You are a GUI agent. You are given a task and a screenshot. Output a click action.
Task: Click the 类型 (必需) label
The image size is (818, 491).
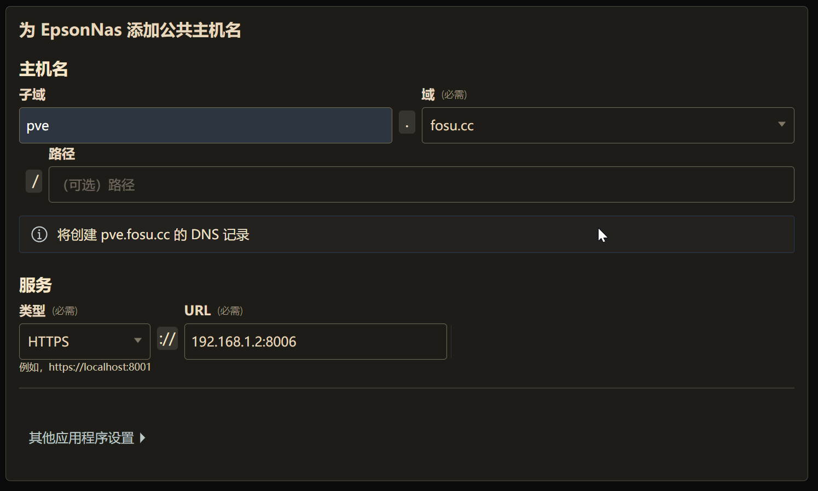click(x=48, y=311)
